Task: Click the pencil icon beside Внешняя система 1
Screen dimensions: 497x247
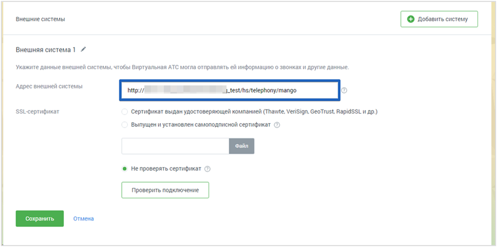Action: [84, 49]
